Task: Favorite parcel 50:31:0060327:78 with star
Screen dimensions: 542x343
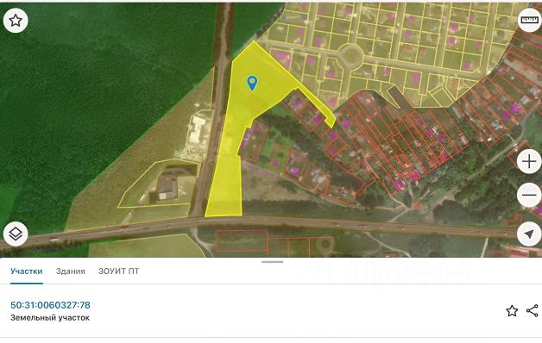Action: click(512, 311)
